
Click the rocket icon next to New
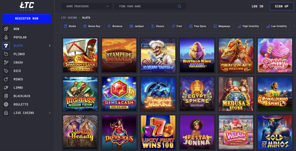(x=6, y=29)
